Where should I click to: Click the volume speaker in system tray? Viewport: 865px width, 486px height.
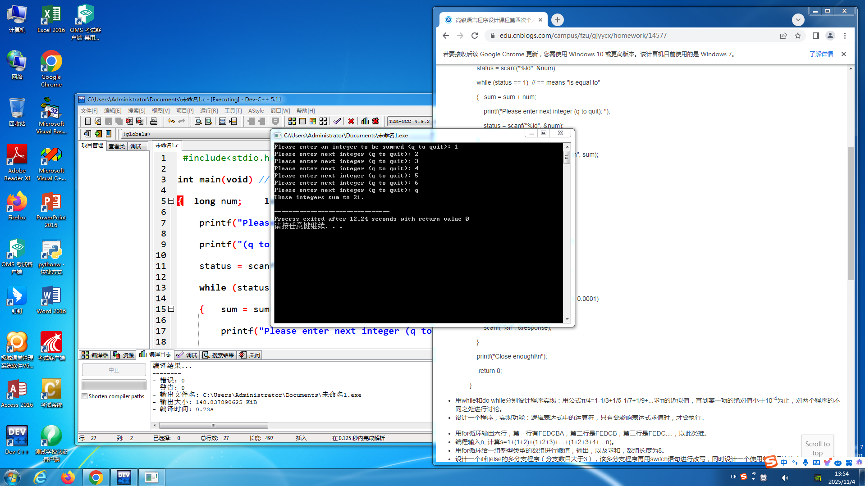tap(785, 477)
